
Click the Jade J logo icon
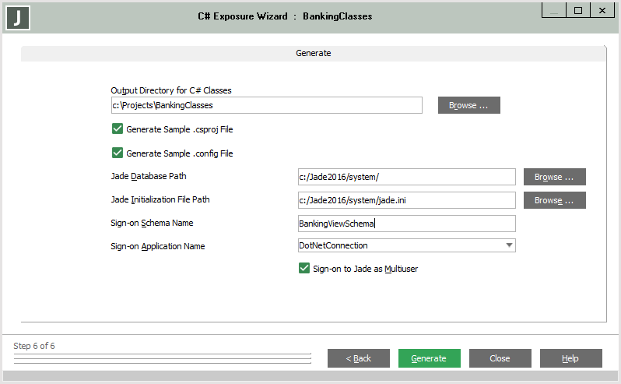click(18, 16)
